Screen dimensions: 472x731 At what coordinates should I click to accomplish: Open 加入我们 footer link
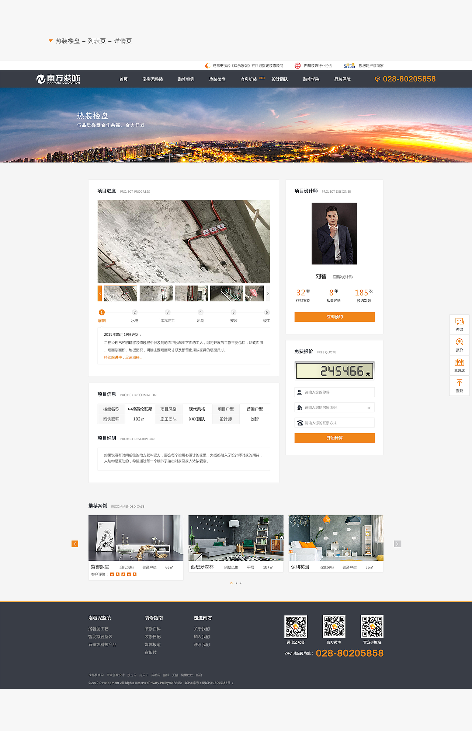[202, 637]
